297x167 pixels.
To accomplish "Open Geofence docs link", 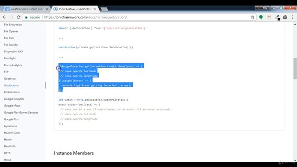I will (10, 78).
